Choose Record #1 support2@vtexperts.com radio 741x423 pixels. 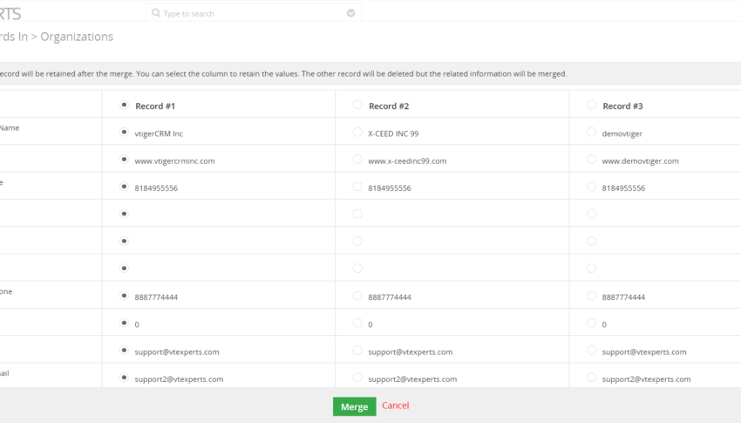[x=124, y=378]
